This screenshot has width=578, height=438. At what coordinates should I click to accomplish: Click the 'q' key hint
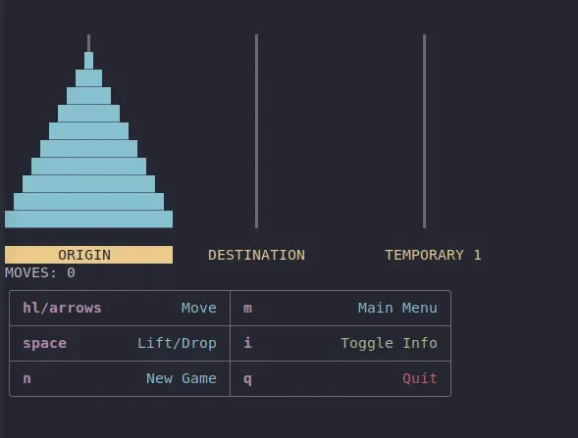click(247, 379)
